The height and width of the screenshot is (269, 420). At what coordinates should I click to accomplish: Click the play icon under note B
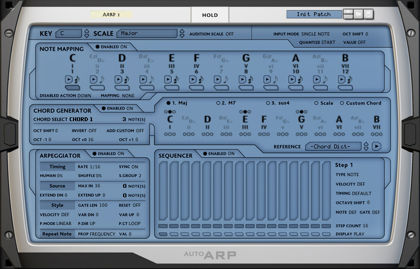tap(341, 79)
